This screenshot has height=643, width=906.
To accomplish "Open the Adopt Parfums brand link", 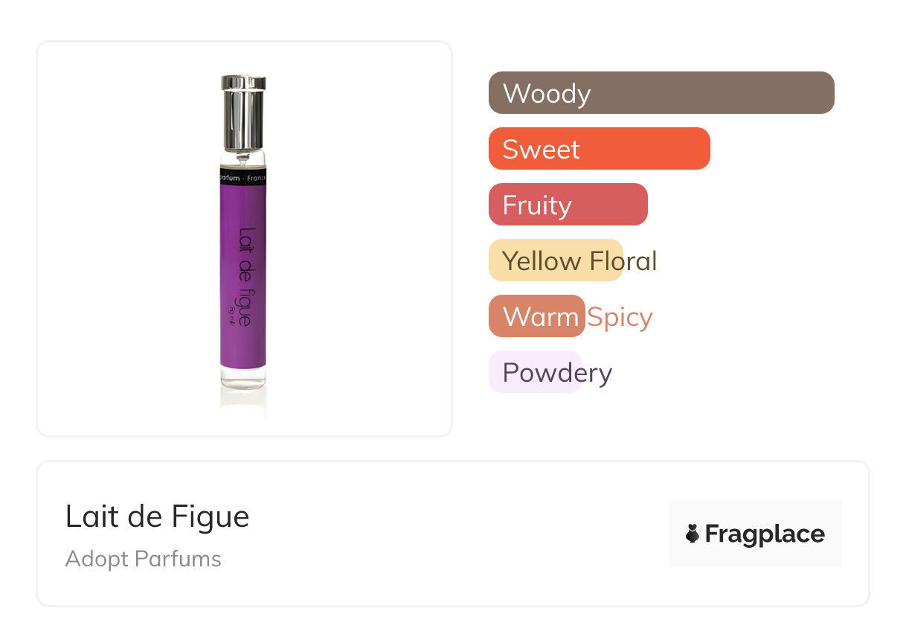I will coord(143,559).
